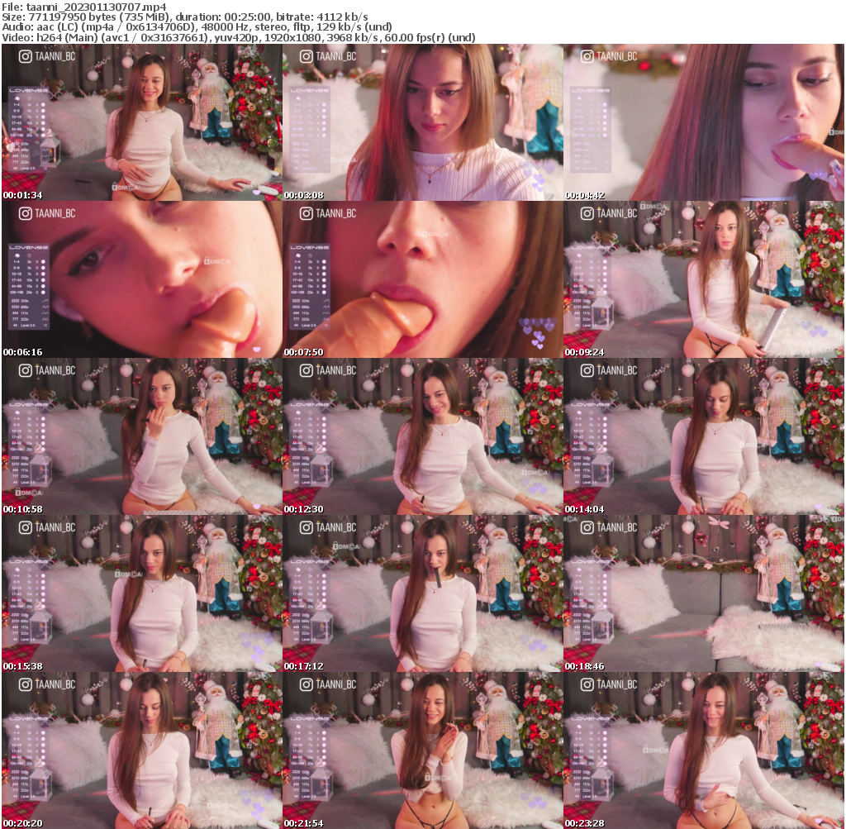The image size is (846, 829).
Task: Toggle the circle beside the '100-199 20s' tip level
Action: pyautogui.click(x=43, y=135)
